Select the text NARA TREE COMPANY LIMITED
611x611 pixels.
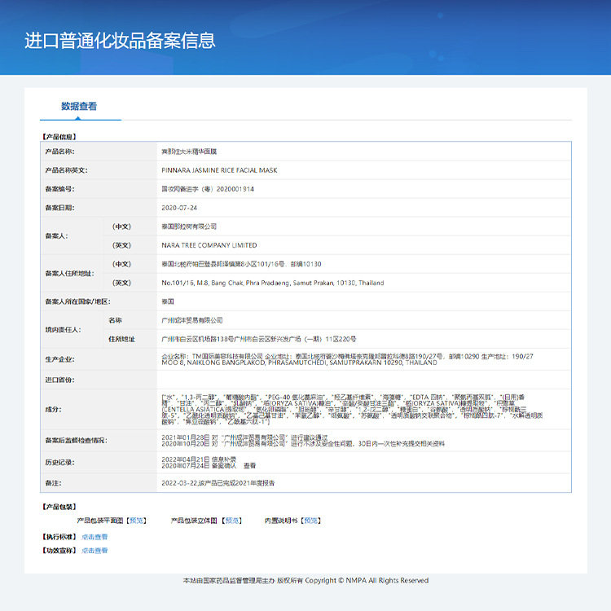tap(209, 245)
